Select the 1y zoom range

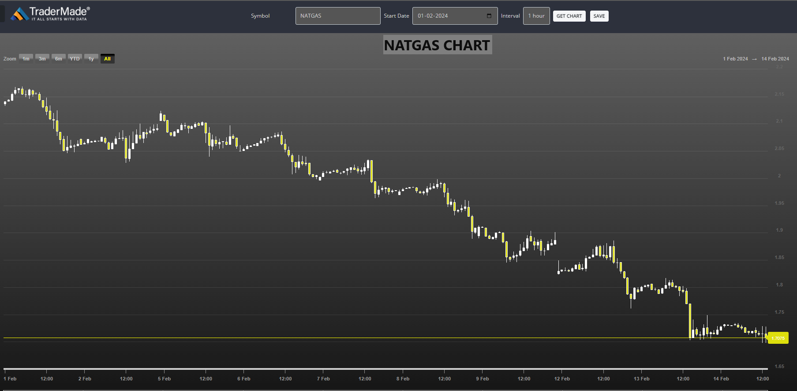point(91,59)
